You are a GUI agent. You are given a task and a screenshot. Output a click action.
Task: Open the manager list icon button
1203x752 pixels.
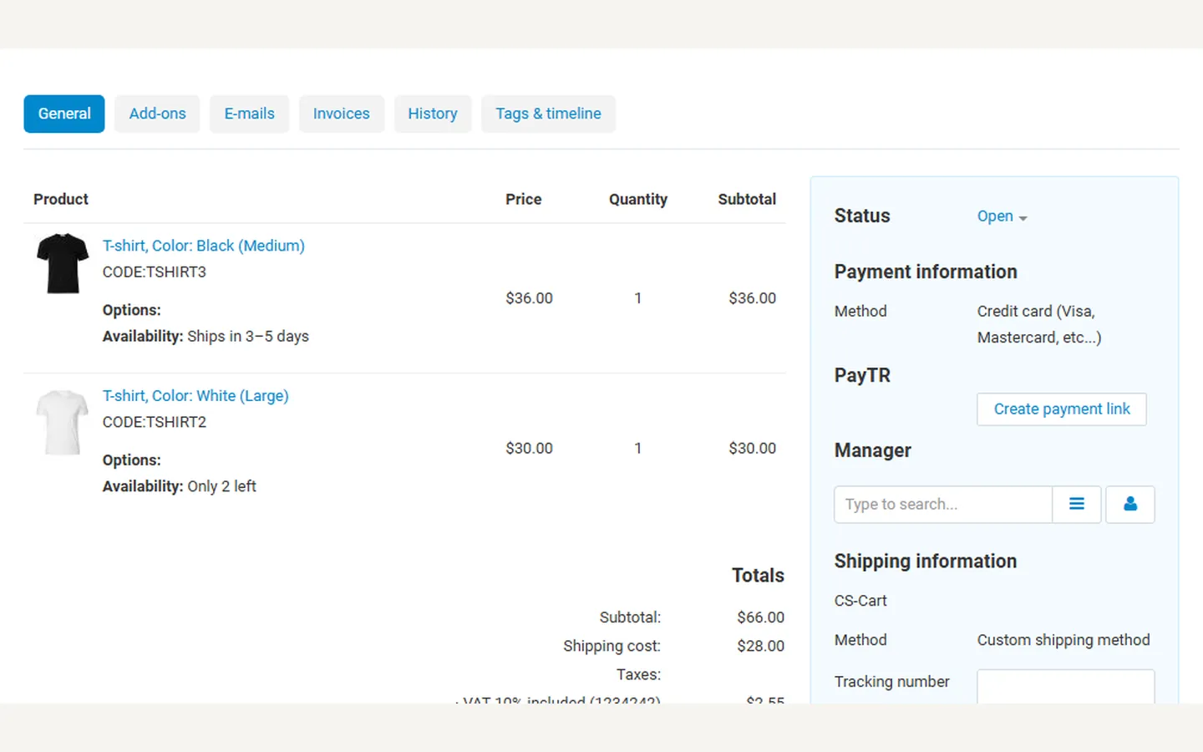pos(1076,505)
